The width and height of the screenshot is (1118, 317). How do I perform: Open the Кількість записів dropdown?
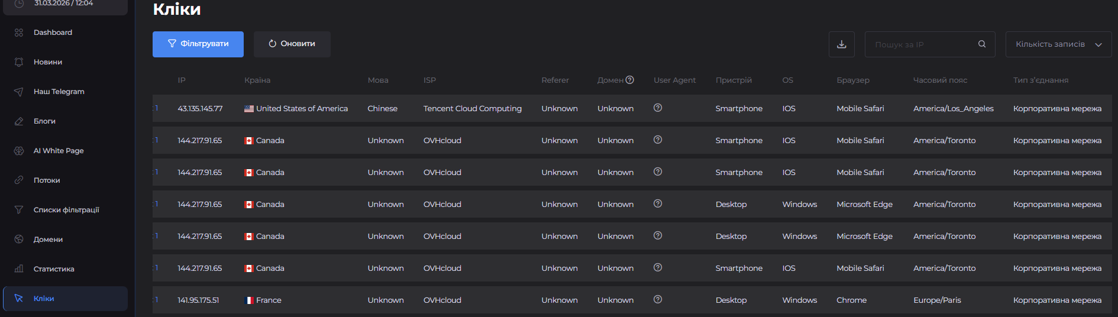pyautogui.click(x=1058, y=44)
